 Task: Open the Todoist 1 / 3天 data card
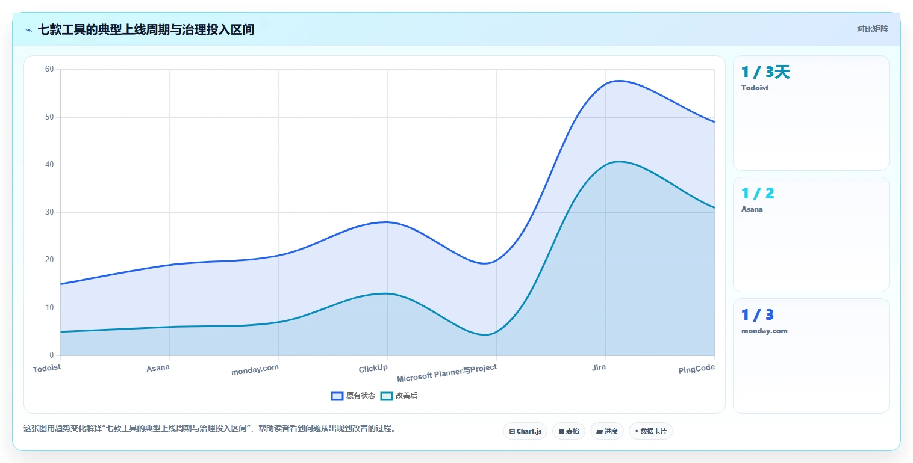click(811, 113)
